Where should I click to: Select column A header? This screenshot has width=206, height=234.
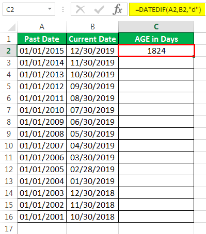(x=42, y=27)
